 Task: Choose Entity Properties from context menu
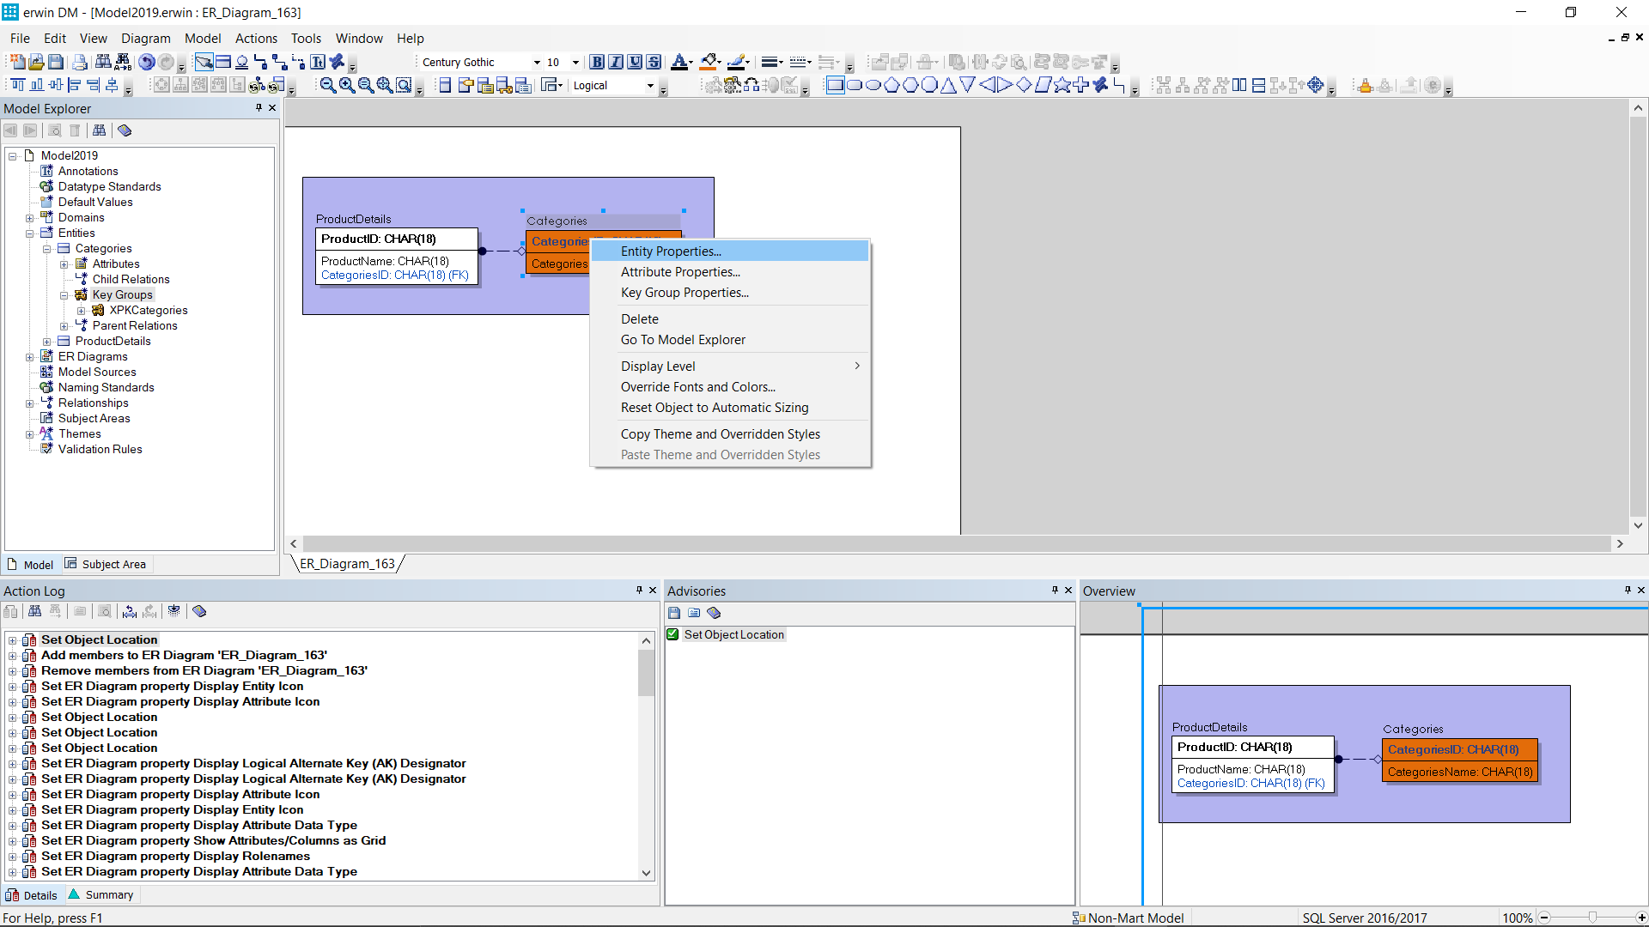[x=671, y=251]
